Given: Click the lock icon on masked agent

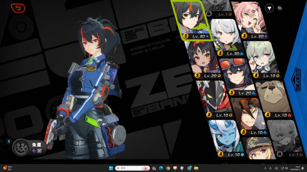Looking at the screenshot, I should click(x=280, y=154).
